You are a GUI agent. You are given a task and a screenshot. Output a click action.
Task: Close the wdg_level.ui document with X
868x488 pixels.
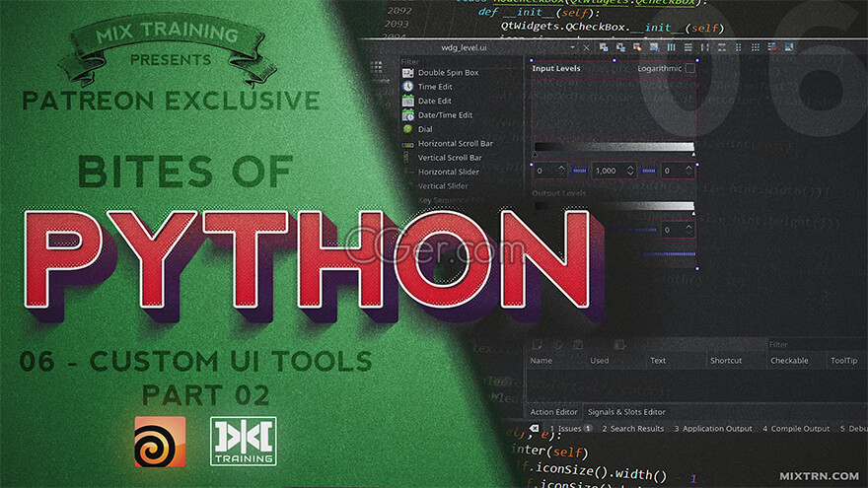point(586,47)
